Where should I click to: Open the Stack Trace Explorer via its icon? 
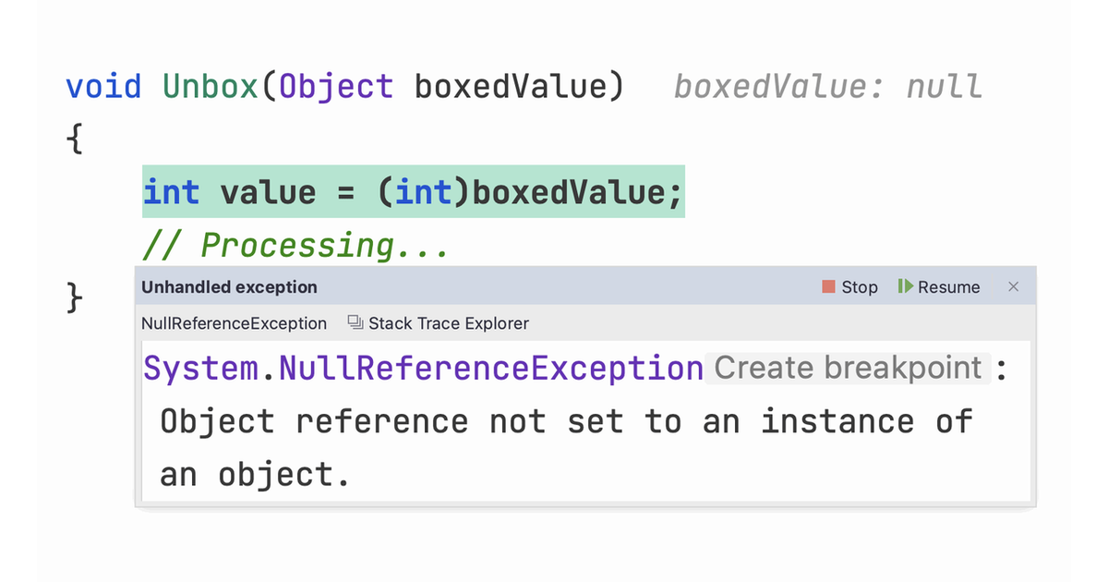coord(354,323)
